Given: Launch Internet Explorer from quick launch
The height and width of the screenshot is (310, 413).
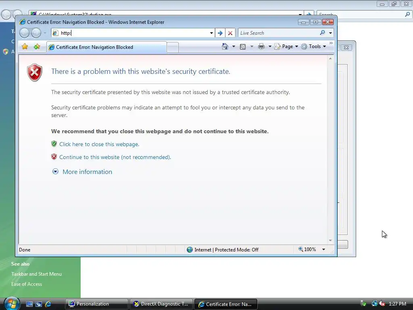Looking at the screenshot, I should point(48,304).
